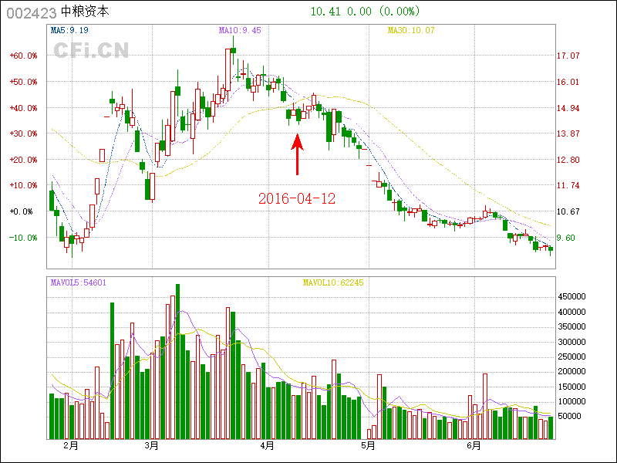The height and width of the screenshot is (463, 617).
Task: Jump to 6月 on the time axis
Action: tap(474, 446)
